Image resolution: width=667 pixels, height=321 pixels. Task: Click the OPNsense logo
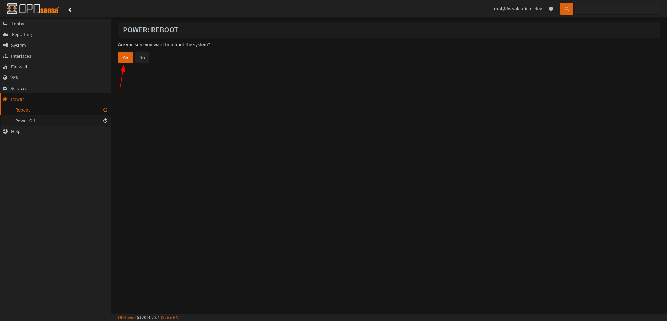[x=33, y=9]
